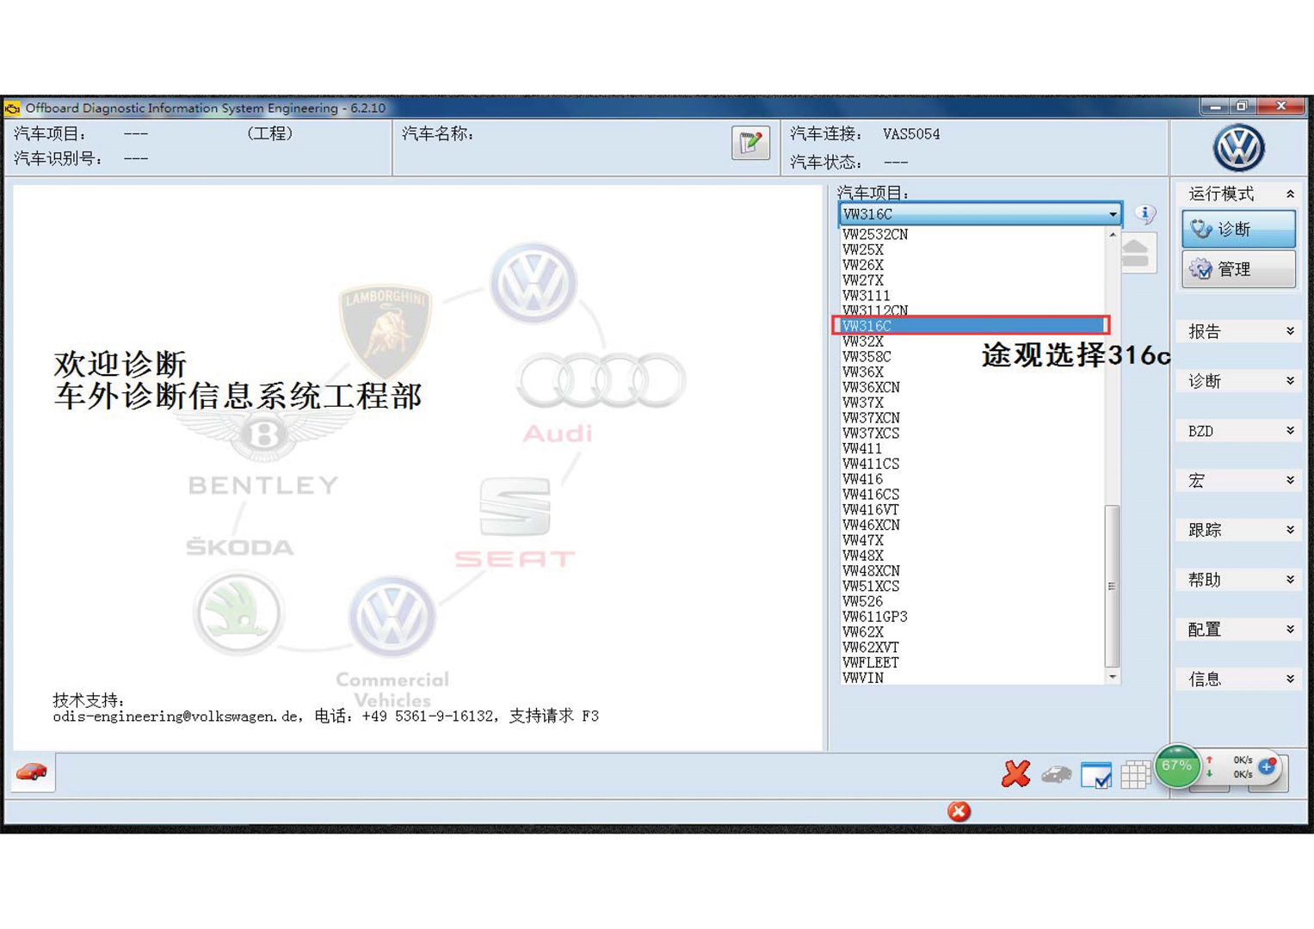Select VW51XCS from the project list
1314x929 pixels.
[x=972, y=586]
